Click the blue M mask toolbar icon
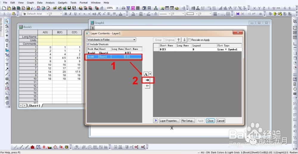 point(238,14)
